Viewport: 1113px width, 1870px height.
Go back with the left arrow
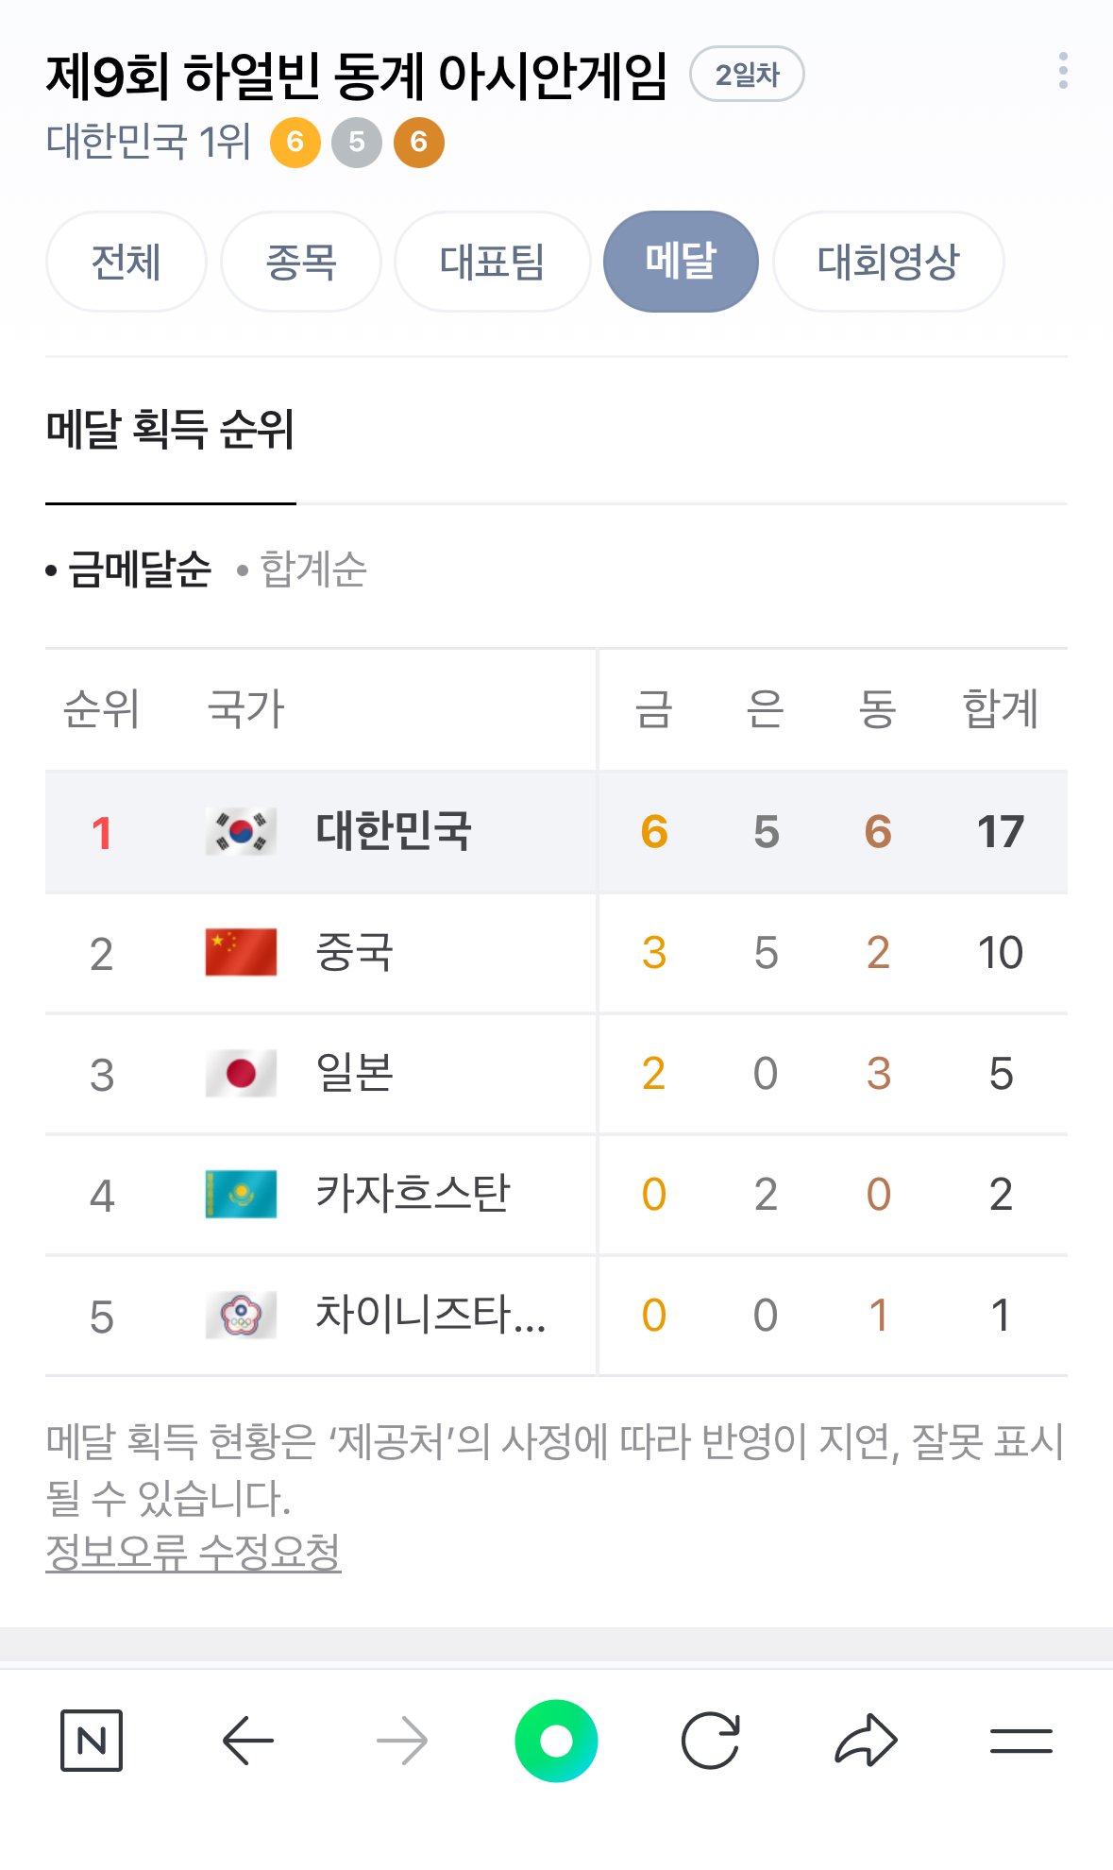247,1740
